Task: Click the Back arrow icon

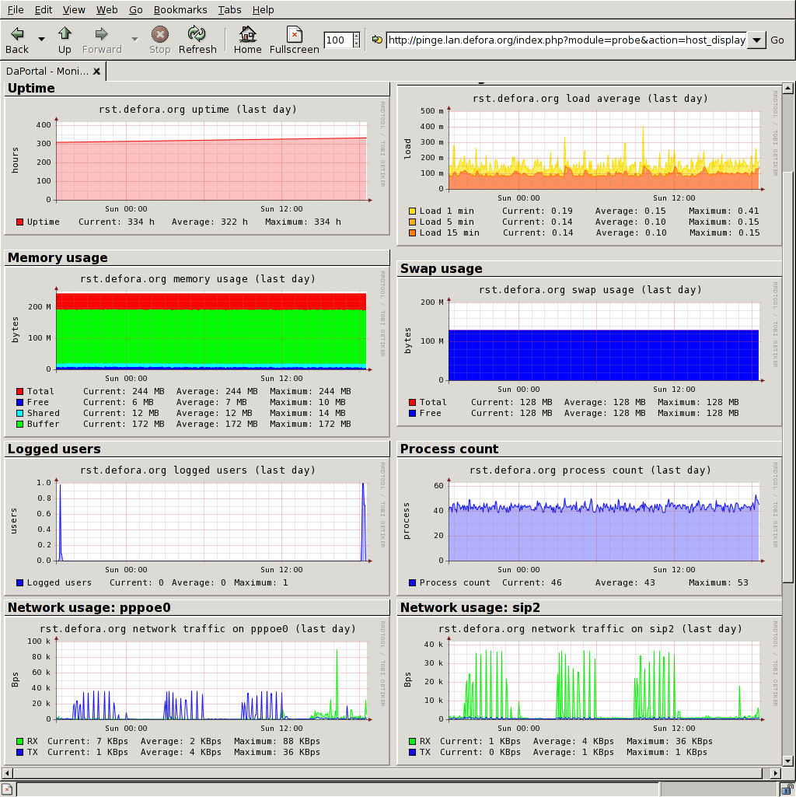Action: coord(17,34)
